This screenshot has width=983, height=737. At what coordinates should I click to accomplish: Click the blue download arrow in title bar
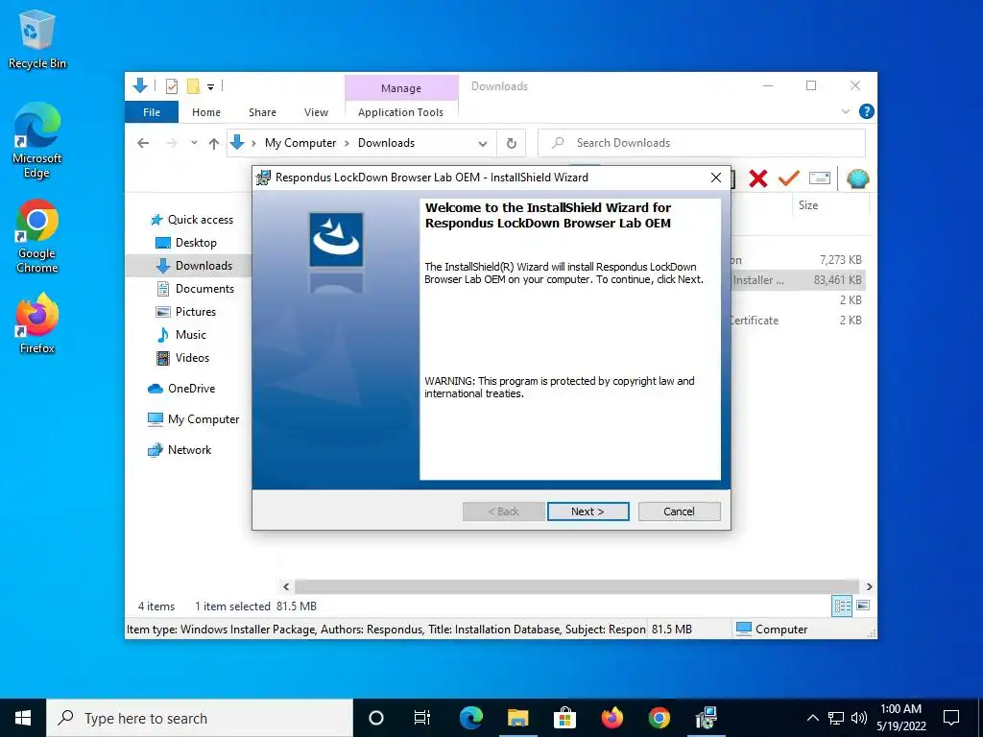tap(140, 85)
